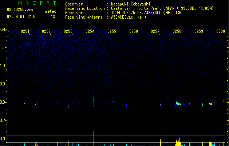Click the 0257 time marker
Image resolution: width=229 pixels, height=146 pixels.
click(155, 31)
